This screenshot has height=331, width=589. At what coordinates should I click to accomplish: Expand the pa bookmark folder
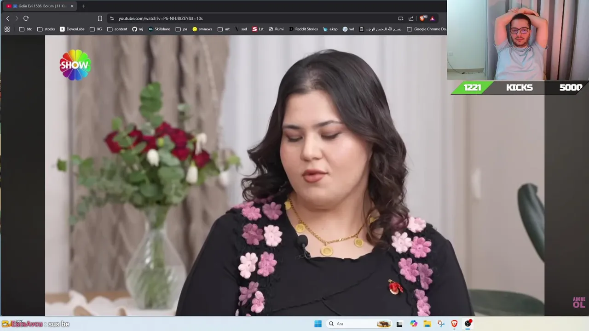tap(181, 29)
